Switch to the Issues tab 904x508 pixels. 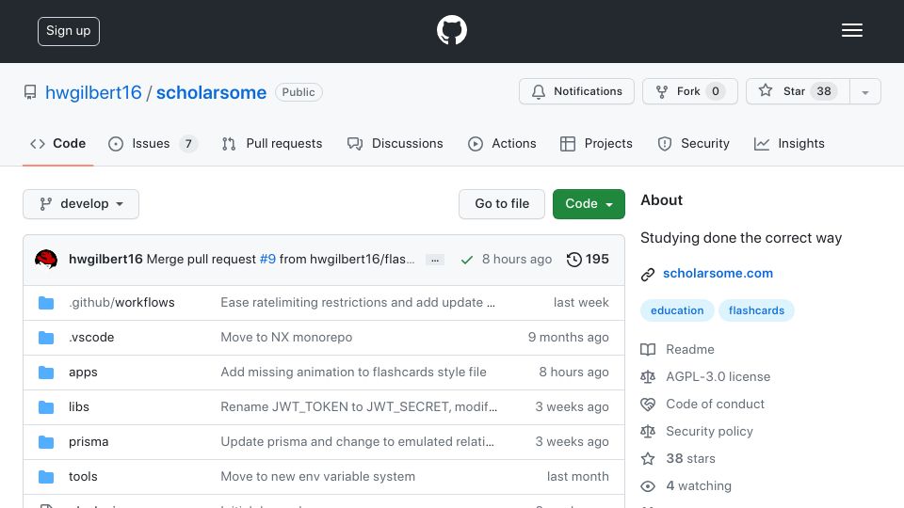click(153, 143)
